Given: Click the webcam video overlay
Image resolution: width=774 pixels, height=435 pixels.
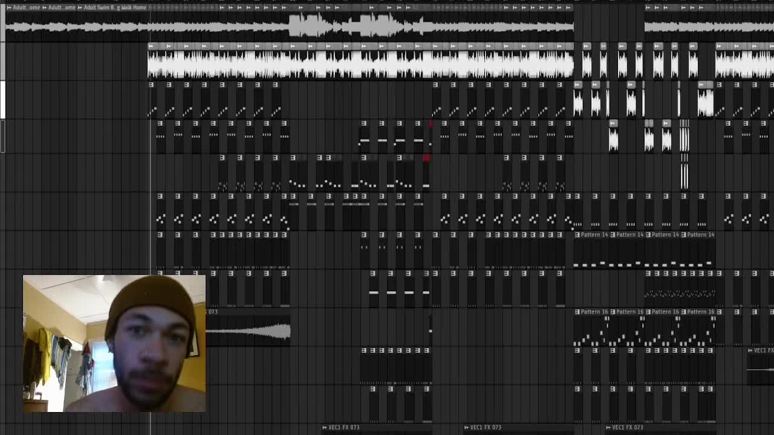Looking at the screenshot, I should click(114, 343).
